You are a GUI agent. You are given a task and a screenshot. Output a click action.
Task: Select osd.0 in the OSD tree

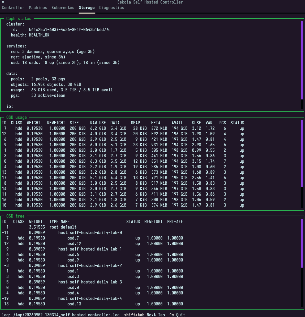click(73, 288)
